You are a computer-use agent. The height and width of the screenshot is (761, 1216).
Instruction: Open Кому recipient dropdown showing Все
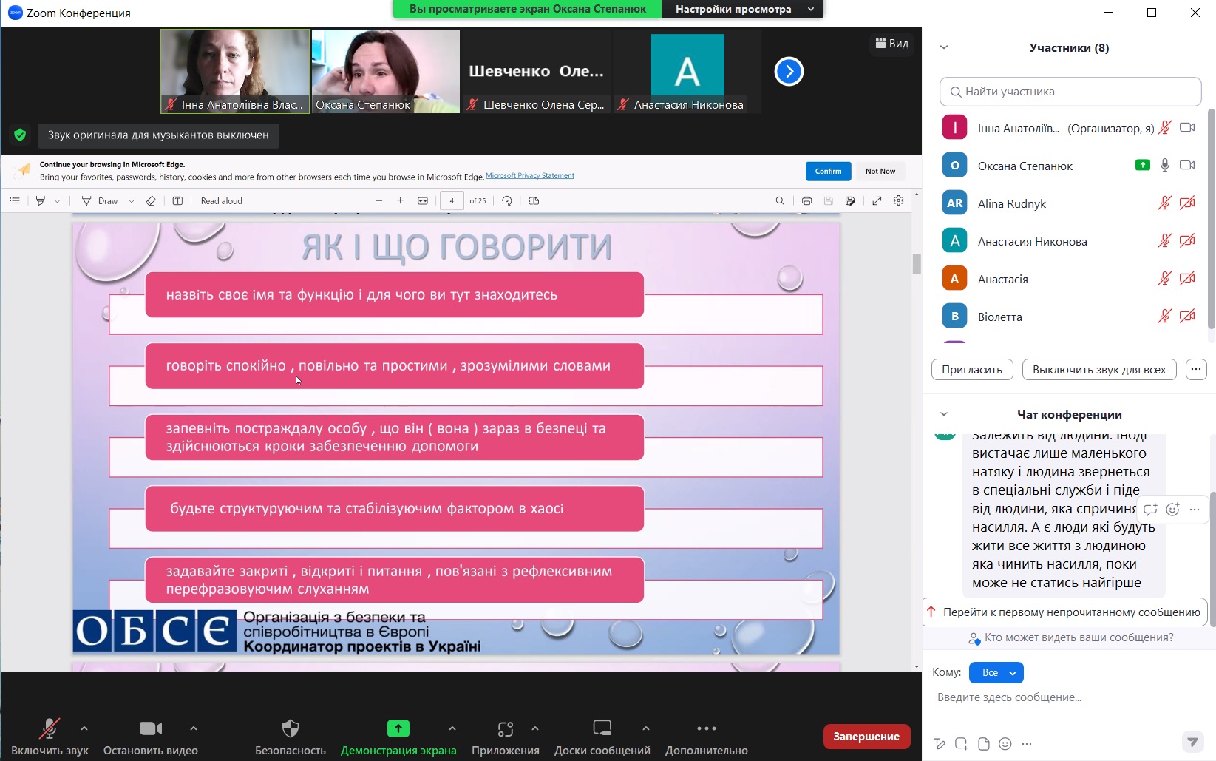(x=996, y=672)
